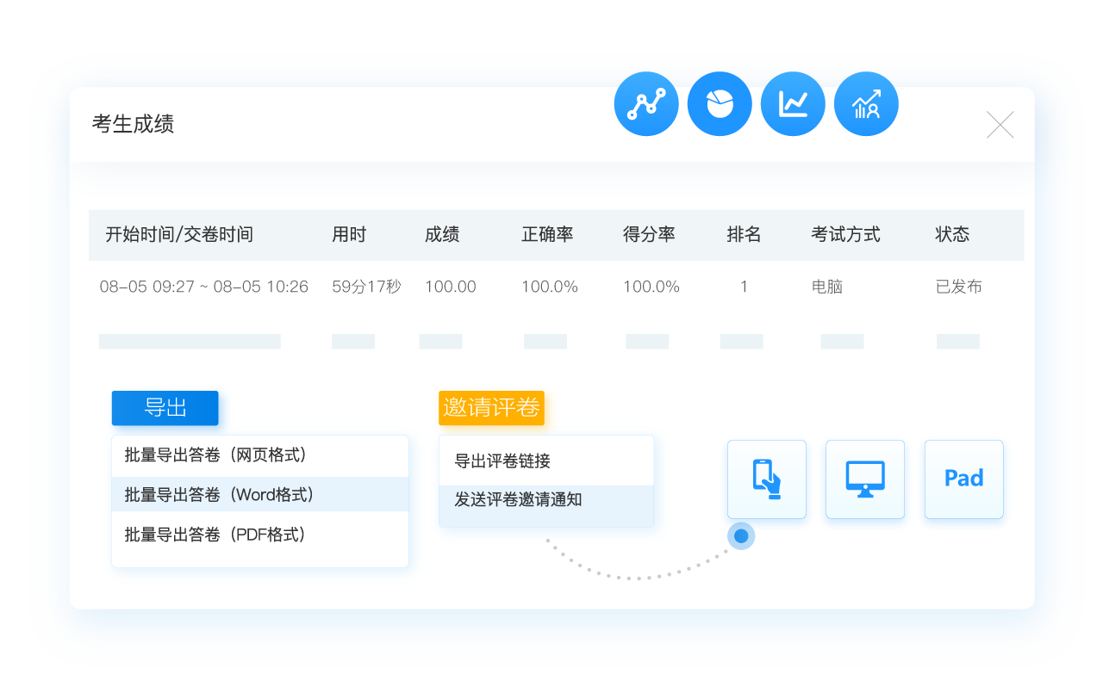Click the time range 08-05 09:27 ~ 08-05 10:26

coord(204,287)
